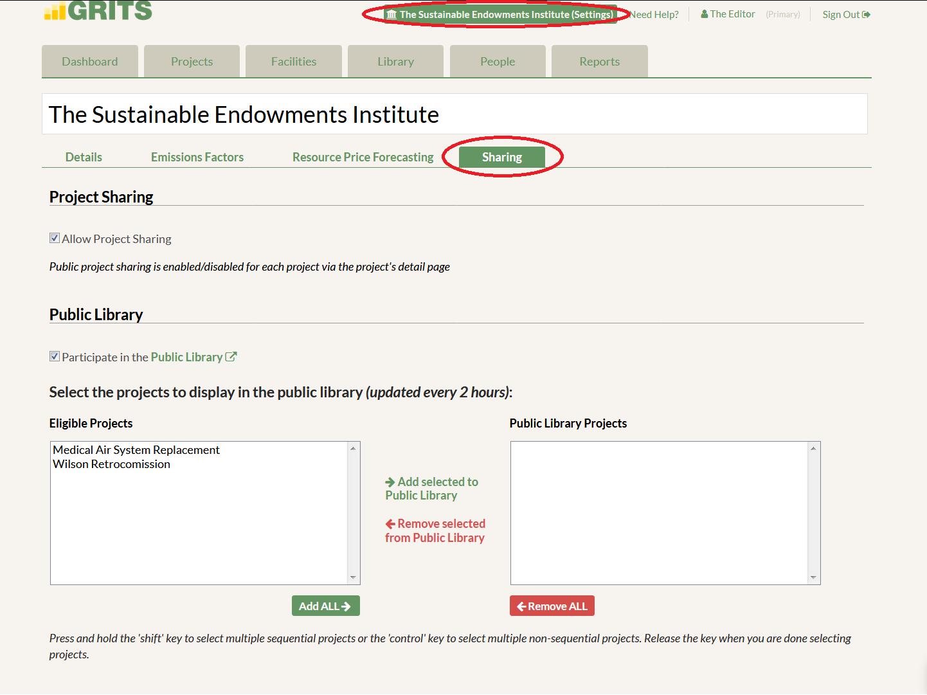Viewport: 927px width, 695px height.
Task: Click Remove selected from Public Library
Action: point(435,530)
